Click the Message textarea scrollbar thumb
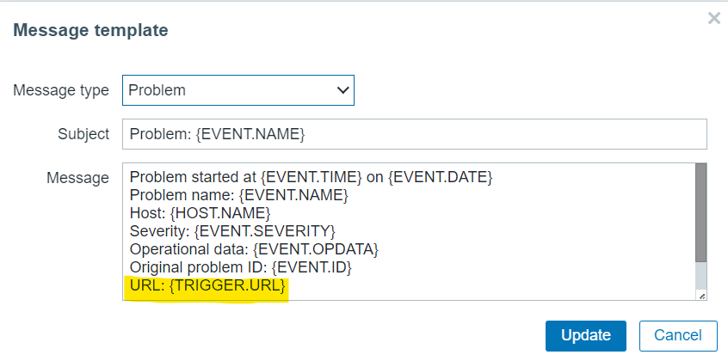 tap(700, 211)
